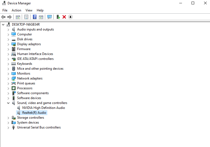
Task: Click the Keyboards icon
Action: (x=14, y=64)
